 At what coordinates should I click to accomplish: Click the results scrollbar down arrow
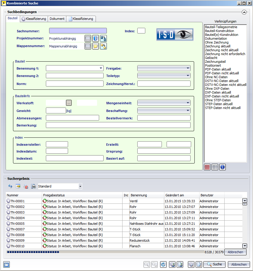244,246
